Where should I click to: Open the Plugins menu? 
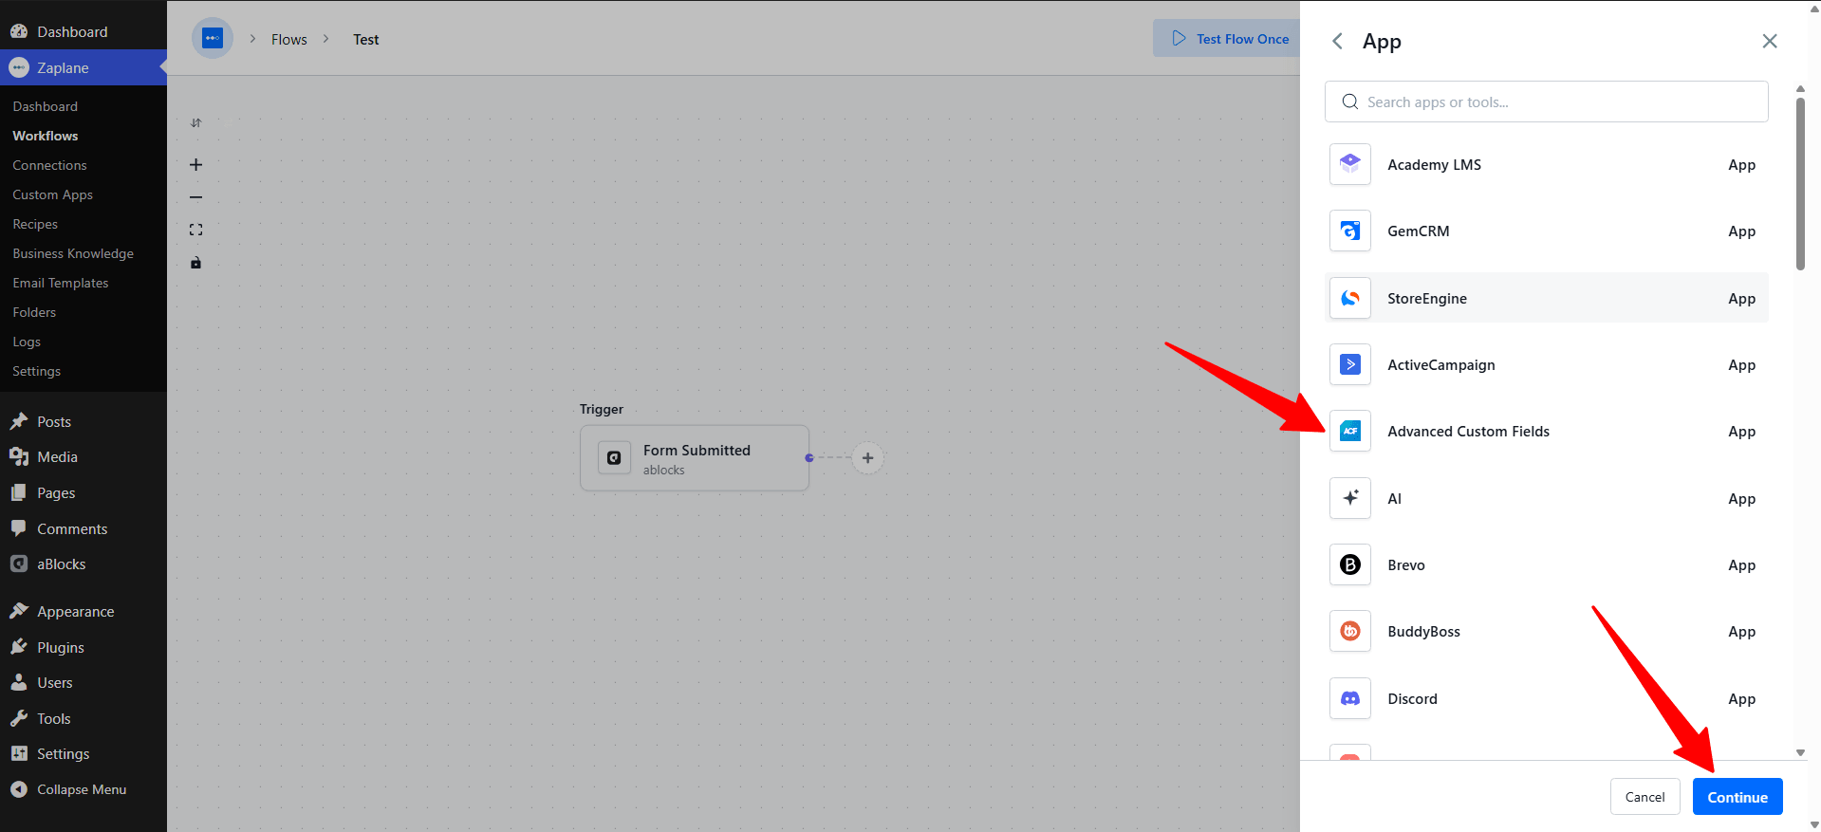84,647
